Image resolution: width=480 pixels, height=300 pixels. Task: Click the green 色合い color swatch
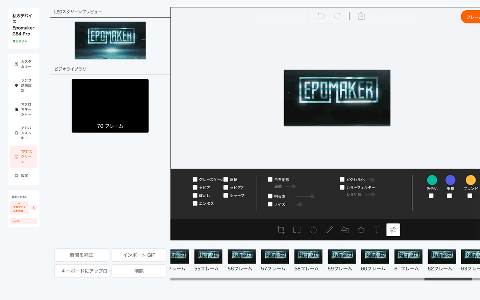[432, 180]
